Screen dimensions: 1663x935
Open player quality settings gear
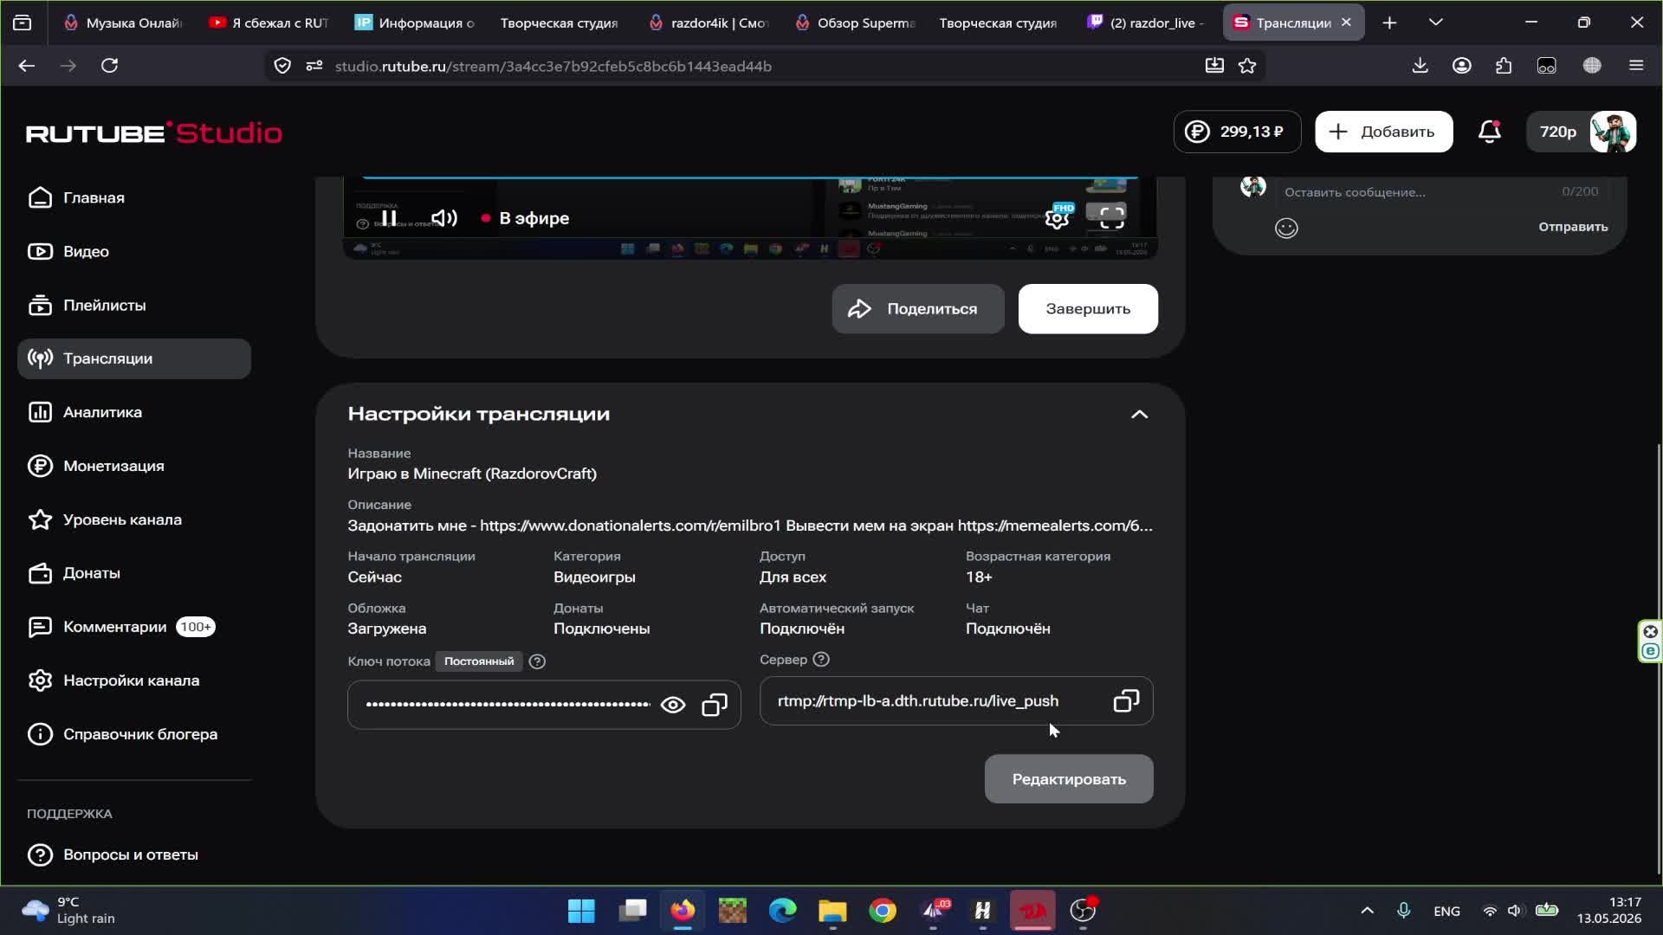tap(1057, 218)
